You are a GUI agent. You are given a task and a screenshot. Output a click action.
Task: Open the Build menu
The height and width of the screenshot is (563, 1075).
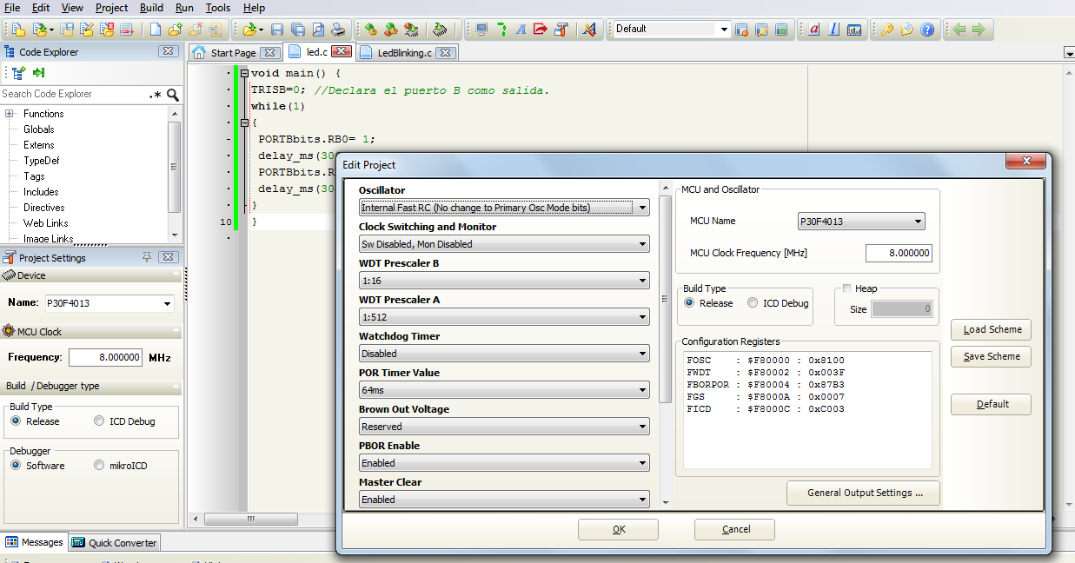[x=151, y=8]
